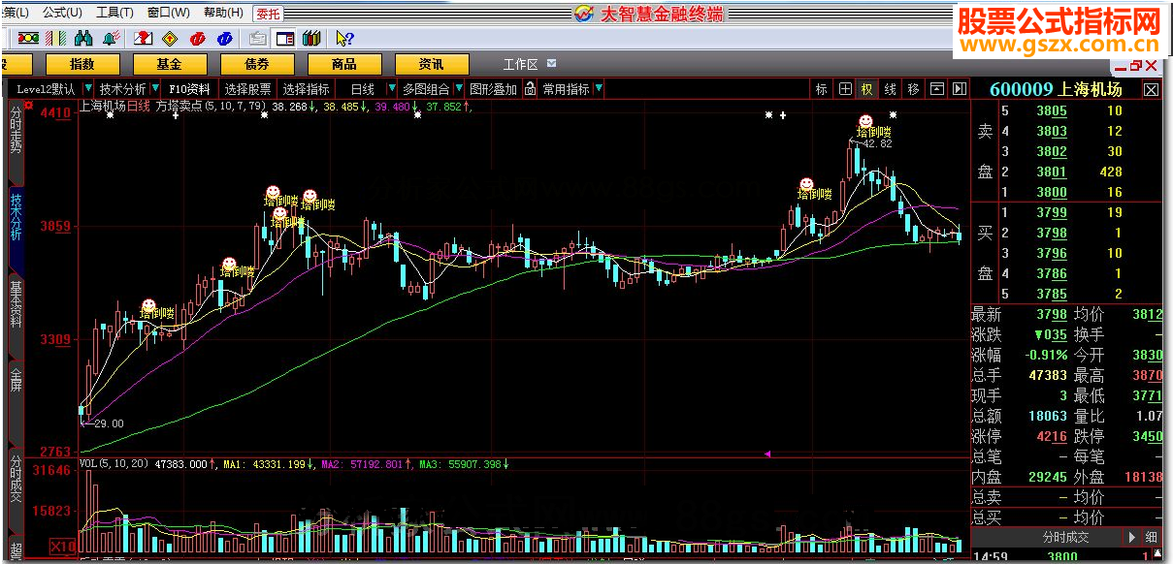
Task: Click the 大智慧 logo in title bar
Action: (583, 13)
